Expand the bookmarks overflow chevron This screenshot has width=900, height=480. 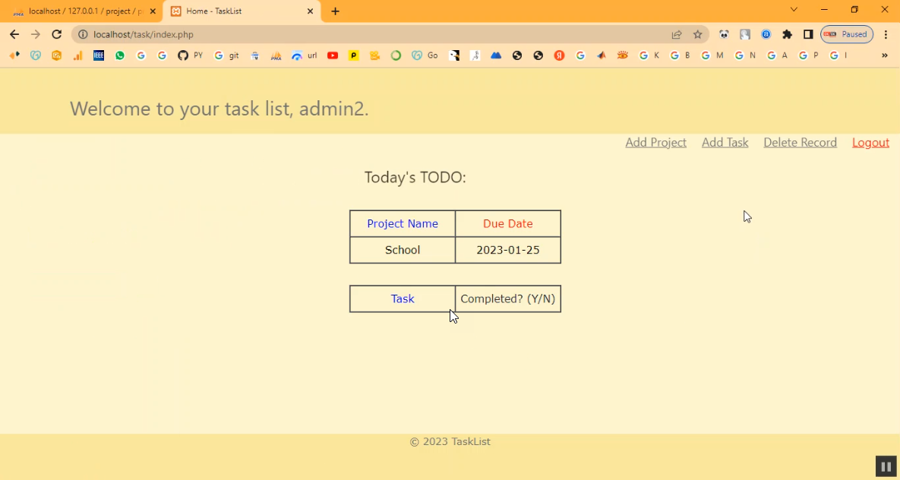pos(885,55)
